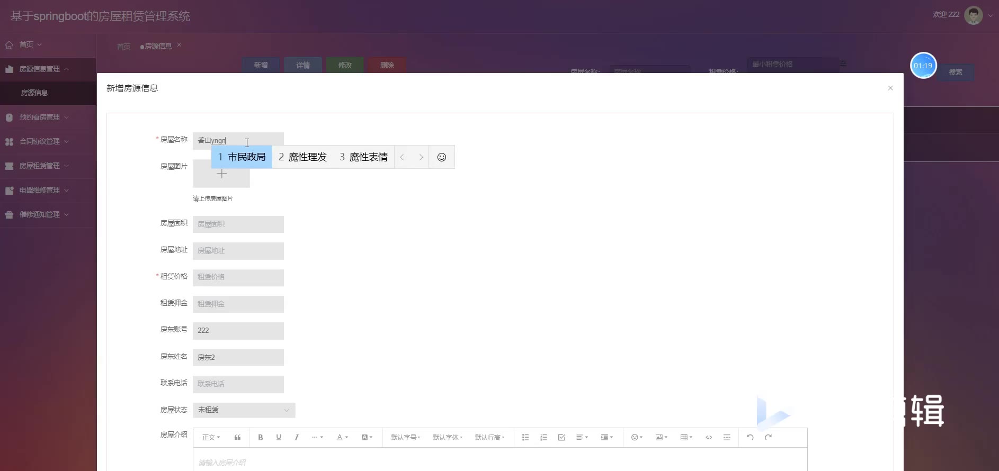Collapse the 房源信息管理 sidebar menu
The image size is (999, 471).
[48, 69]
